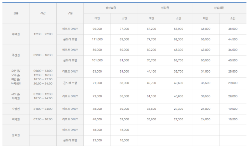Select the 34,500 price cell
Image resolution: width=249 pixels, height=149 pixels.
233,50
